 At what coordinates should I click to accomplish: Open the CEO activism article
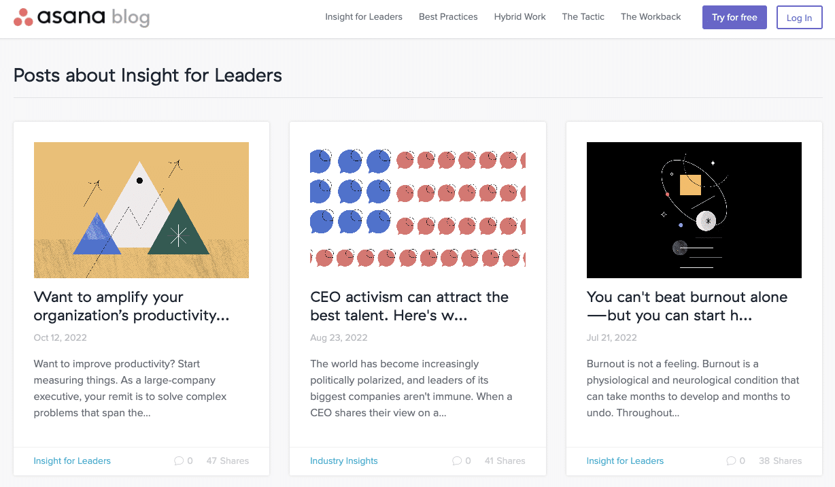tap(409, 306)
